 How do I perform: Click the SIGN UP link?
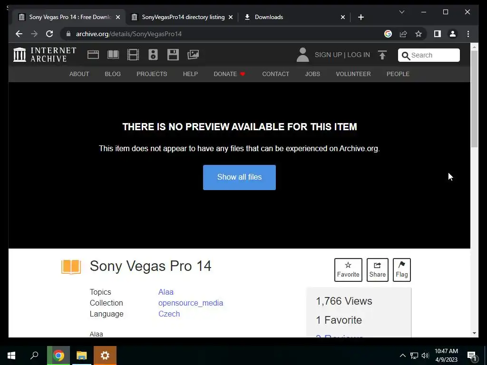pos(328,55)
